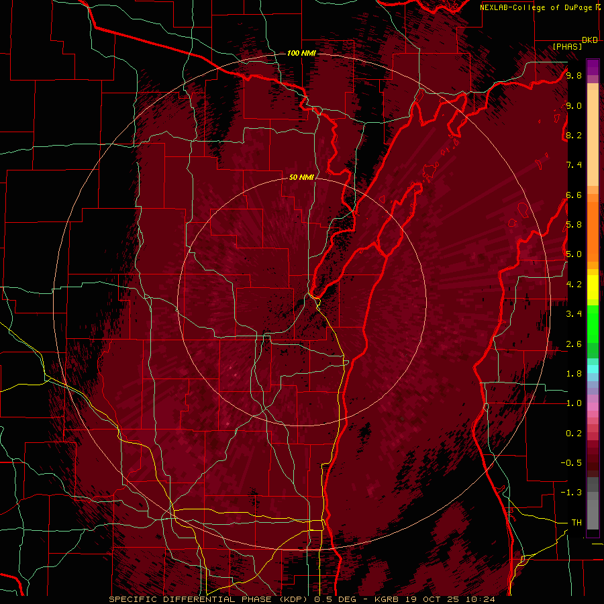Select the 9.8 scale value
604x604 pixels.
[574, 75]
